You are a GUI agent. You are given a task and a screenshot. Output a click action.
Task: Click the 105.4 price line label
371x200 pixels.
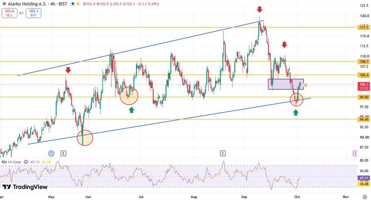364,75
